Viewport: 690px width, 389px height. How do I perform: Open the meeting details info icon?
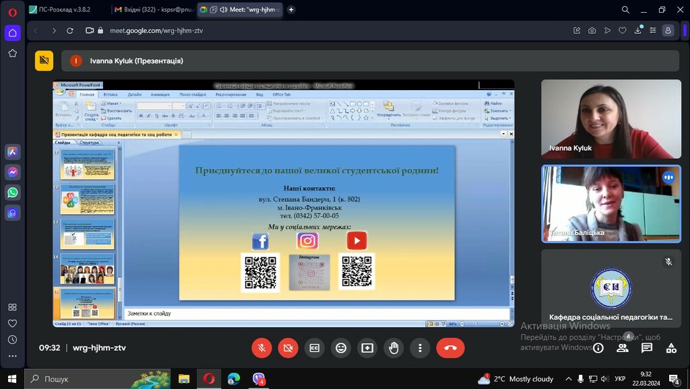(x=598, y=348)
